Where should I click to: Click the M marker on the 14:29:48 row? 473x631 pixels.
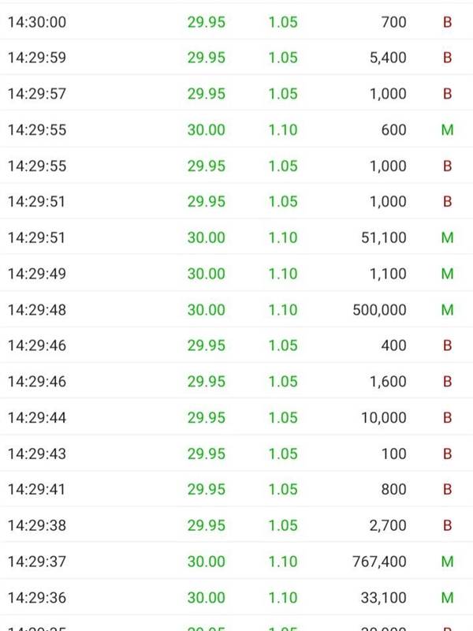(447, 310)
